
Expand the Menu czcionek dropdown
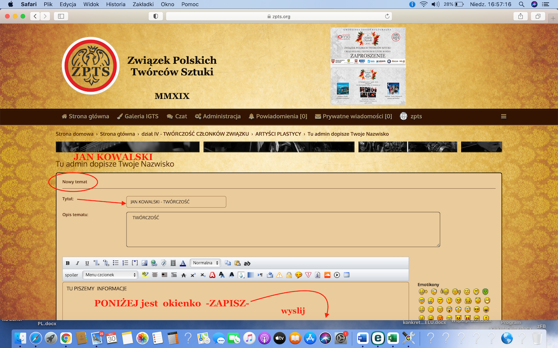pyautogui.click(x=110, y=275)
